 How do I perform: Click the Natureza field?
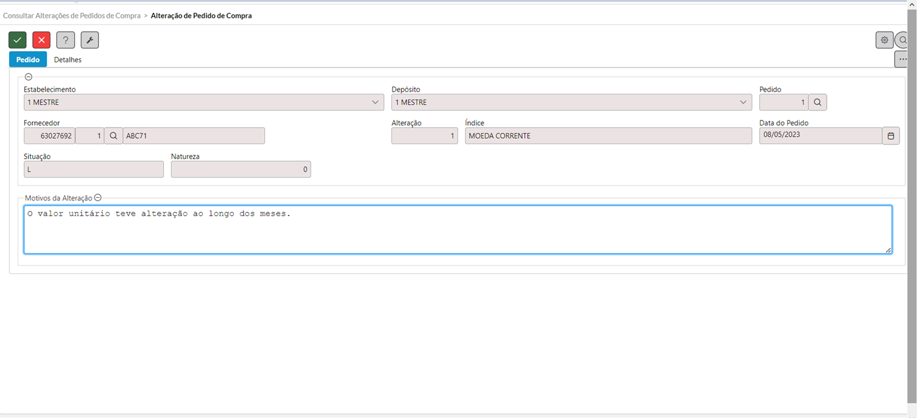tap(241, 169)
